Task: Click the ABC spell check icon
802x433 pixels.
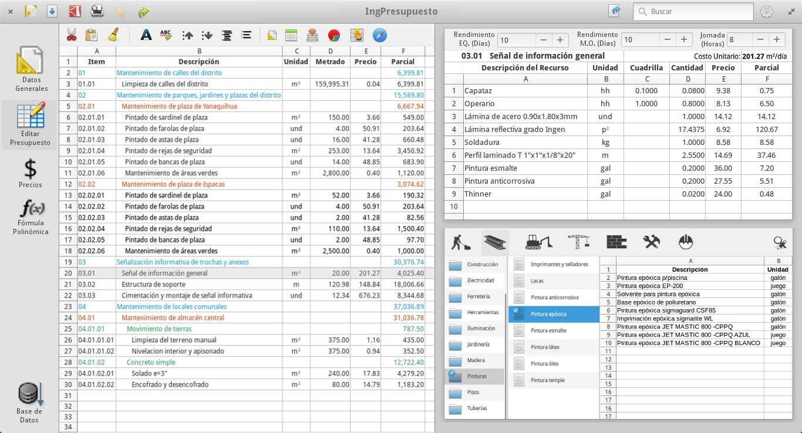Action: pos(166,35)
